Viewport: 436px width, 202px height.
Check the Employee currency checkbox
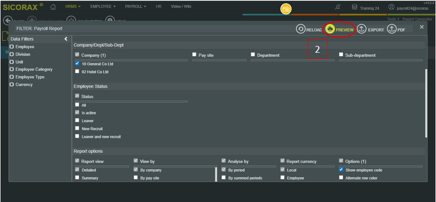pos(282,178)
